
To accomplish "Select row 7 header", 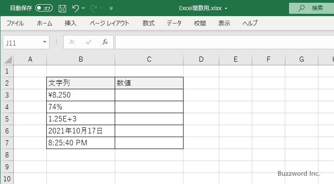I will point(7,143).
